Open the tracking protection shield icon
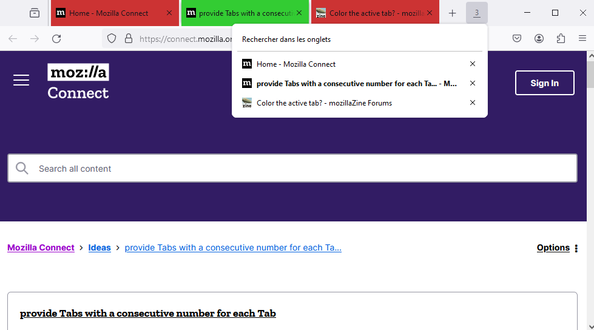Image resolution: width=594 pixels, height=330 pixels. (x=112, y=39)
